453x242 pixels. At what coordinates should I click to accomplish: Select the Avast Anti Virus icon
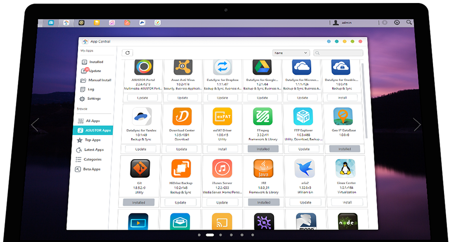pyautogui.click(x=183, y=67)
